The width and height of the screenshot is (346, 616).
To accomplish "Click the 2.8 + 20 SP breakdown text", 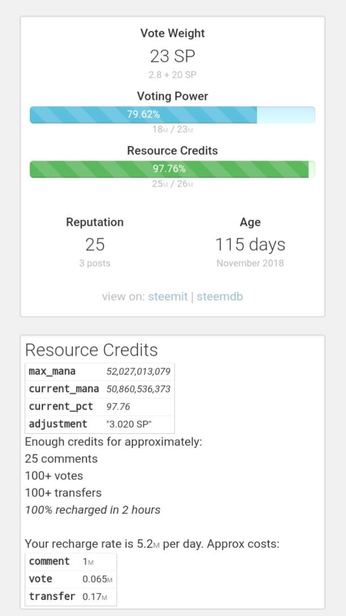I will click(172, 75).
